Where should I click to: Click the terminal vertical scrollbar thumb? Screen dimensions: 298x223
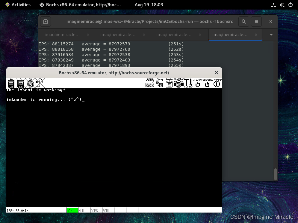[275, 174]
